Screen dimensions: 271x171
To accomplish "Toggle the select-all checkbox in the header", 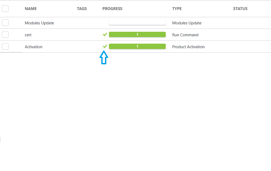I will 5,9.
